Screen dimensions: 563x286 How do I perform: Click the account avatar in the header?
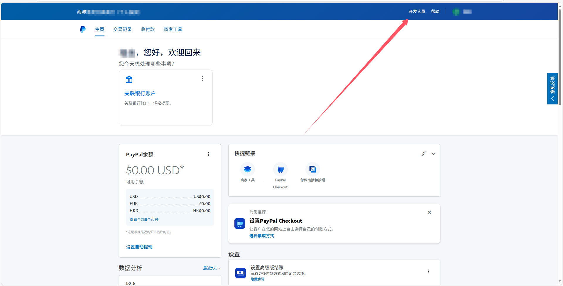(456, 11)
